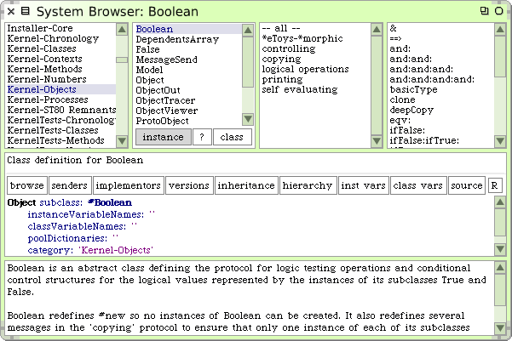Show class hierarchy via hierarchy button
The height and width of the screenshot is (341, 512).
point(307,185)
